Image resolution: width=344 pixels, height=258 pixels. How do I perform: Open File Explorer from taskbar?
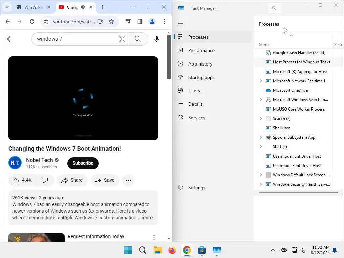157,250
